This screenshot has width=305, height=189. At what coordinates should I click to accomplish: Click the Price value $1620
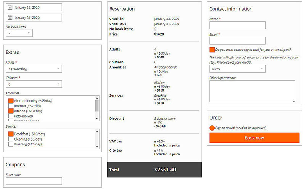pyautogui.click(x=159, y=34)
